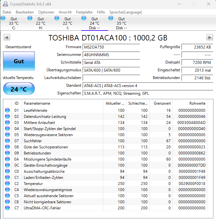Click the Eingeschaltet value 2013 mal
This screenshot has height=219, width=216.
coord(197,70)
